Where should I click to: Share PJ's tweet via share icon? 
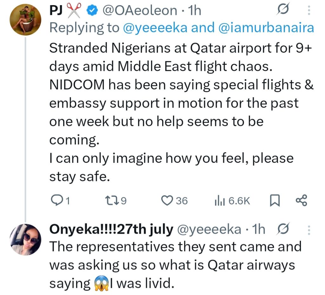tap(301, 200)
